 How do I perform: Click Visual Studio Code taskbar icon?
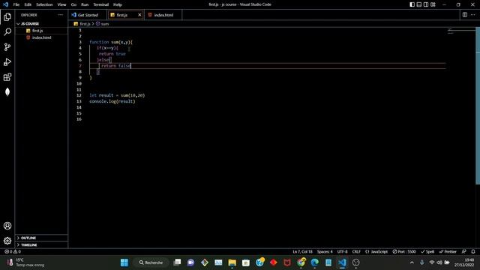342,262
